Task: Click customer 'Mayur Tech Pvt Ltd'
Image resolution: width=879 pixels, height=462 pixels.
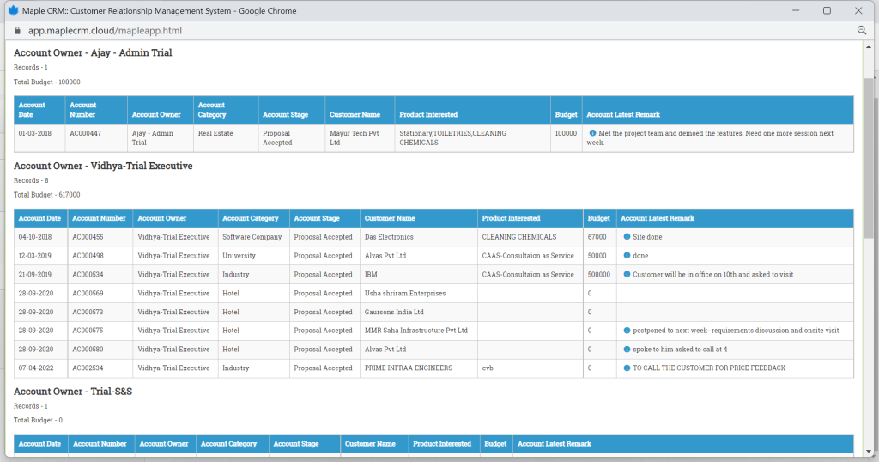Action: pyautogui.click(x=355, y=137)
